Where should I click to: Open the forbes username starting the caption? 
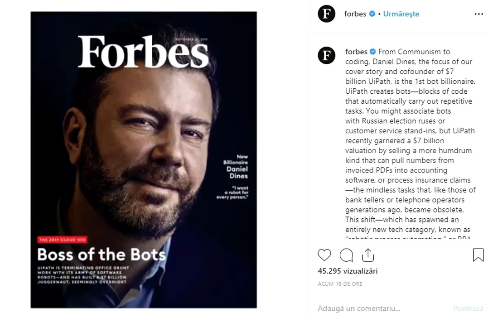356,52
